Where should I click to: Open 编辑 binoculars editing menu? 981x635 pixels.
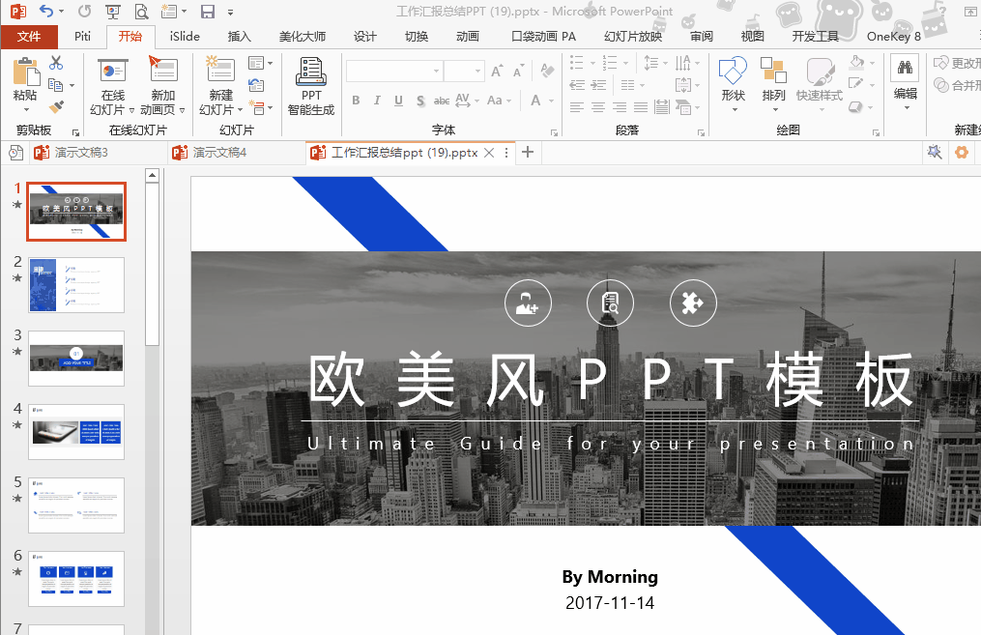pos(906,83)
